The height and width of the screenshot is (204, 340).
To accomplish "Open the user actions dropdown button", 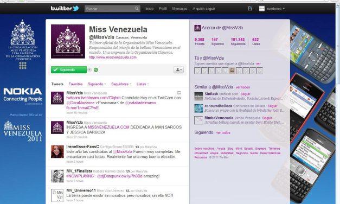I will (178, 69).
